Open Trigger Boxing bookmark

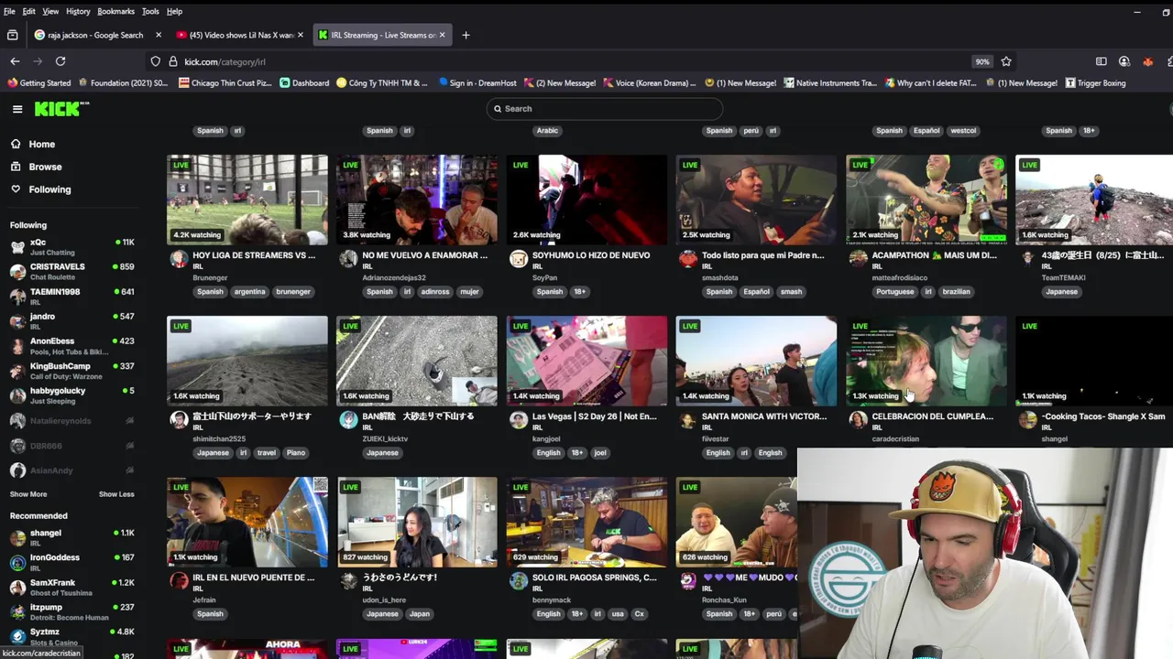pyautogui.click(x=1095, y=83)
